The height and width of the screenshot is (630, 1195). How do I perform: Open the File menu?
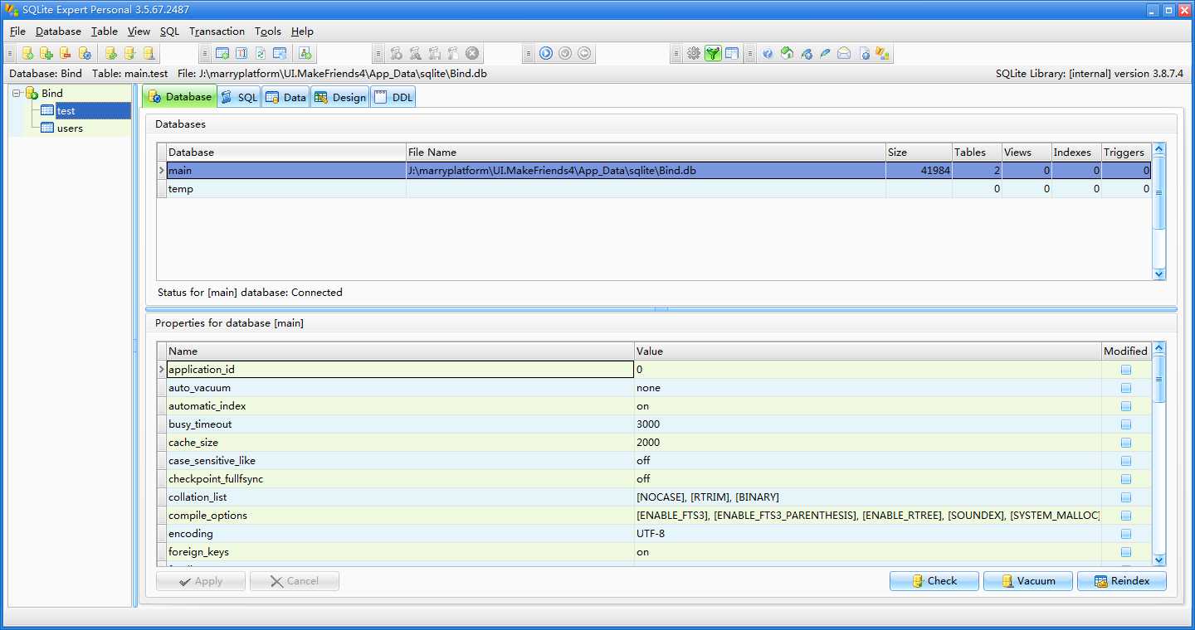17,31
